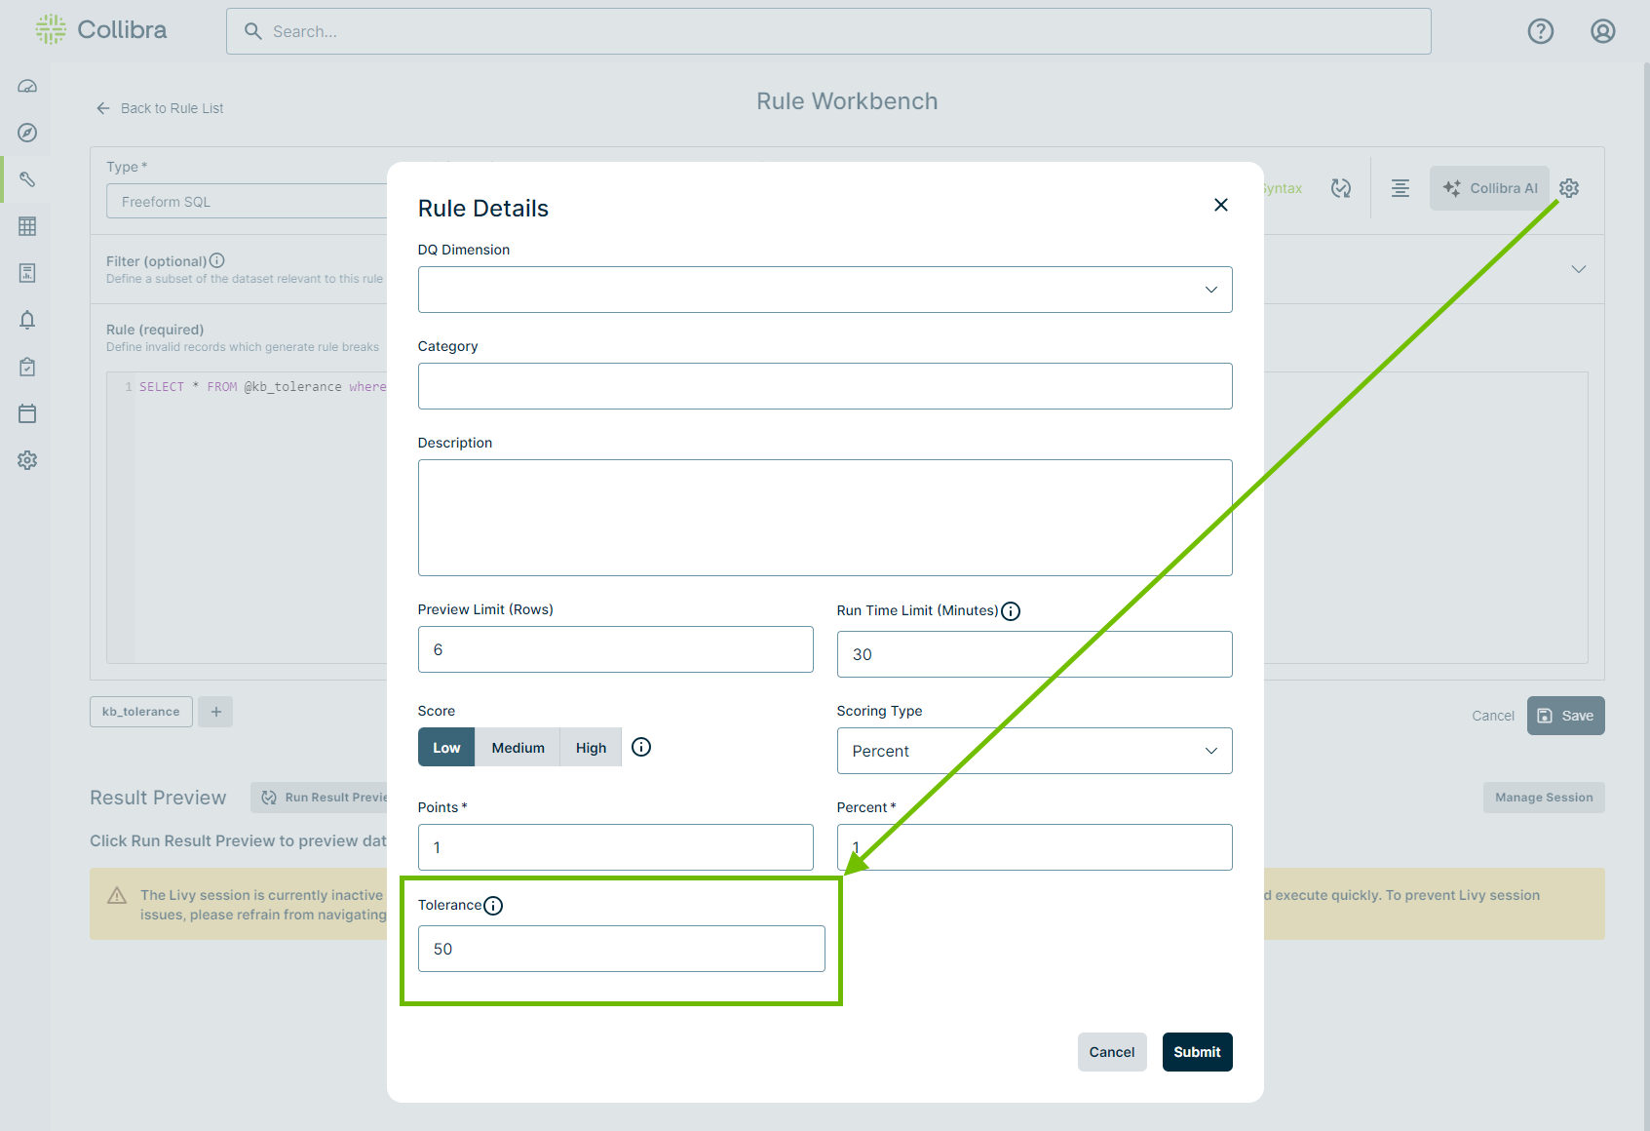
Task: Click the Collibra AI button
Action: [1489, 188]
